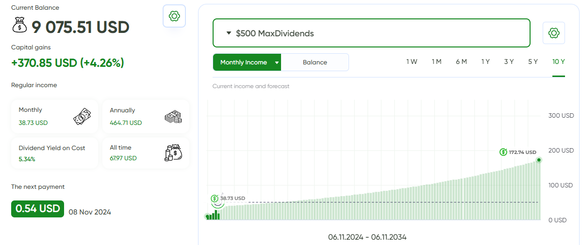
Task: Click the 38.73 USD monthly value
Action: coord(33,122)
